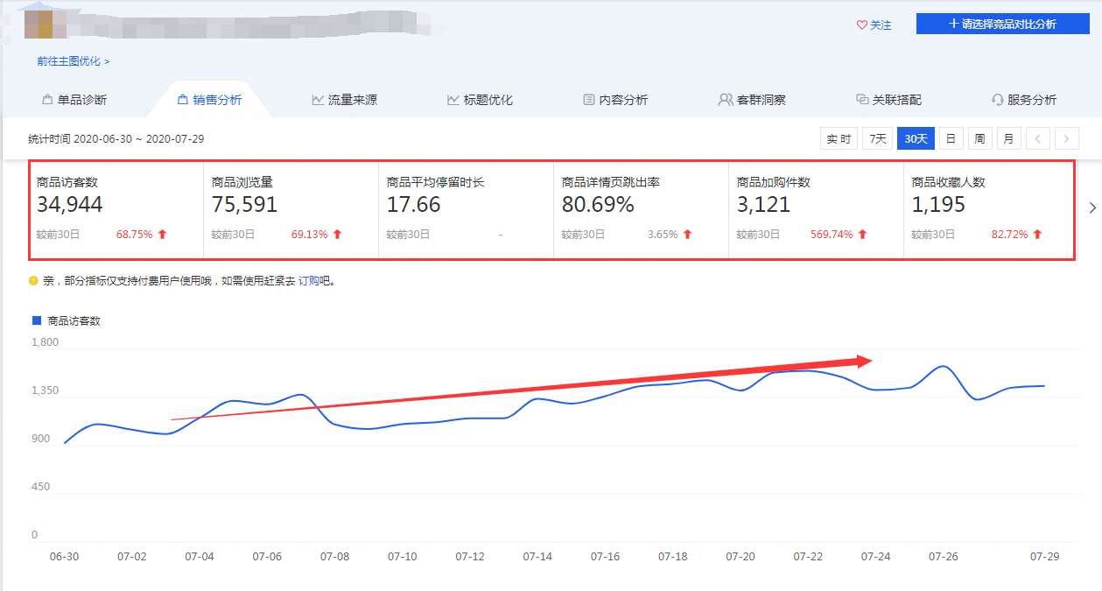Select the 7天 time range option

[877, 138]
